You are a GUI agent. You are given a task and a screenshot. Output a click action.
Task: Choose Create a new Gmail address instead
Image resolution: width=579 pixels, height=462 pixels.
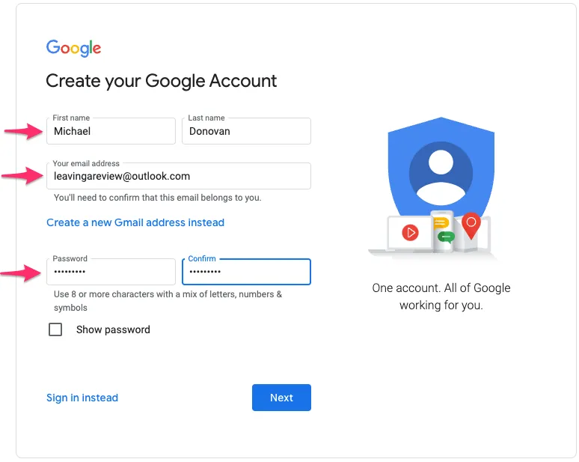(135, 222)
